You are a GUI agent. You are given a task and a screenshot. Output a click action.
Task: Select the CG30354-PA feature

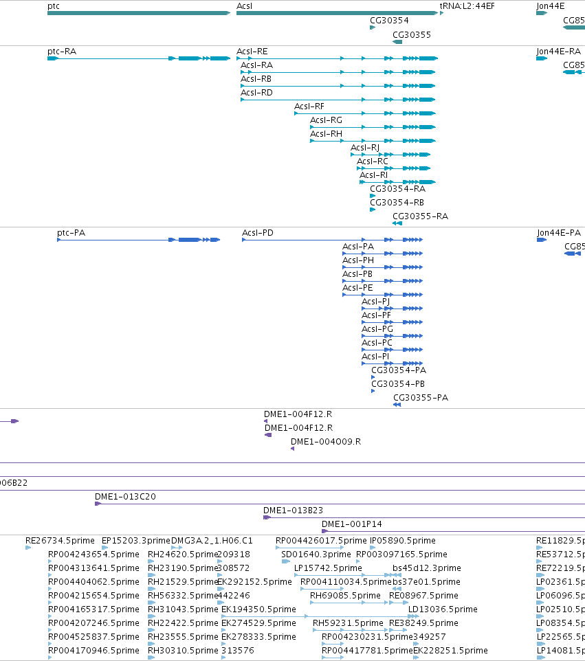click(x=373, y=377)
